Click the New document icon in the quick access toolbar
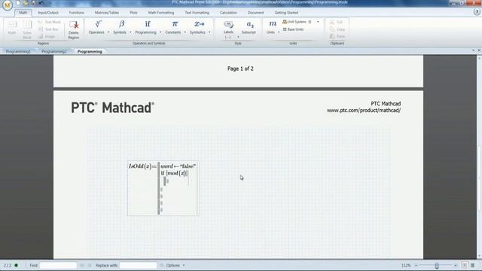Viewport: 482px width, 271px height. click(x=18, y=3)
